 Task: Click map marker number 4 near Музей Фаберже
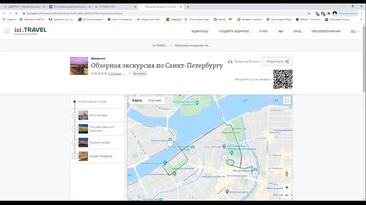point(255,173)
